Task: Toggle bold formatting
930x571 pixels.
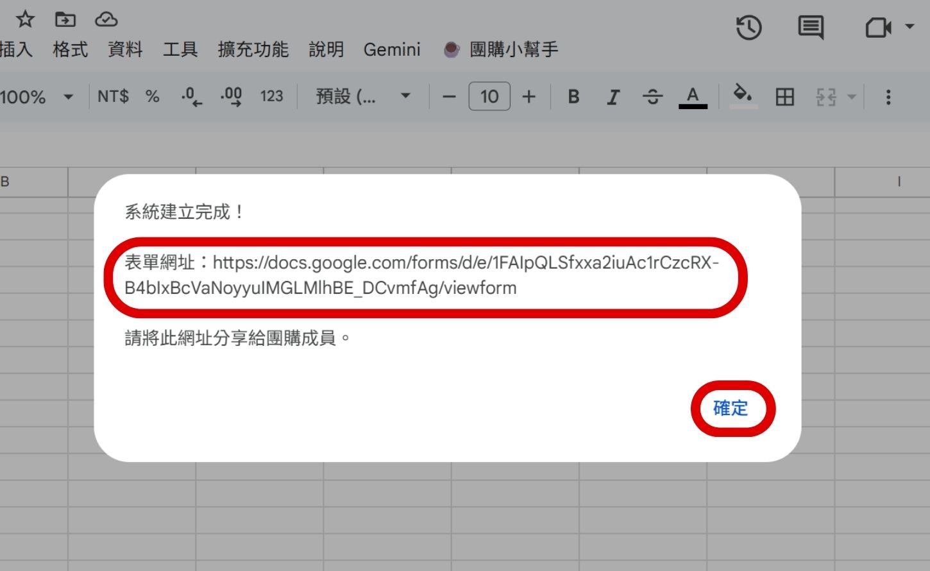Action: [x=573, y=96]
